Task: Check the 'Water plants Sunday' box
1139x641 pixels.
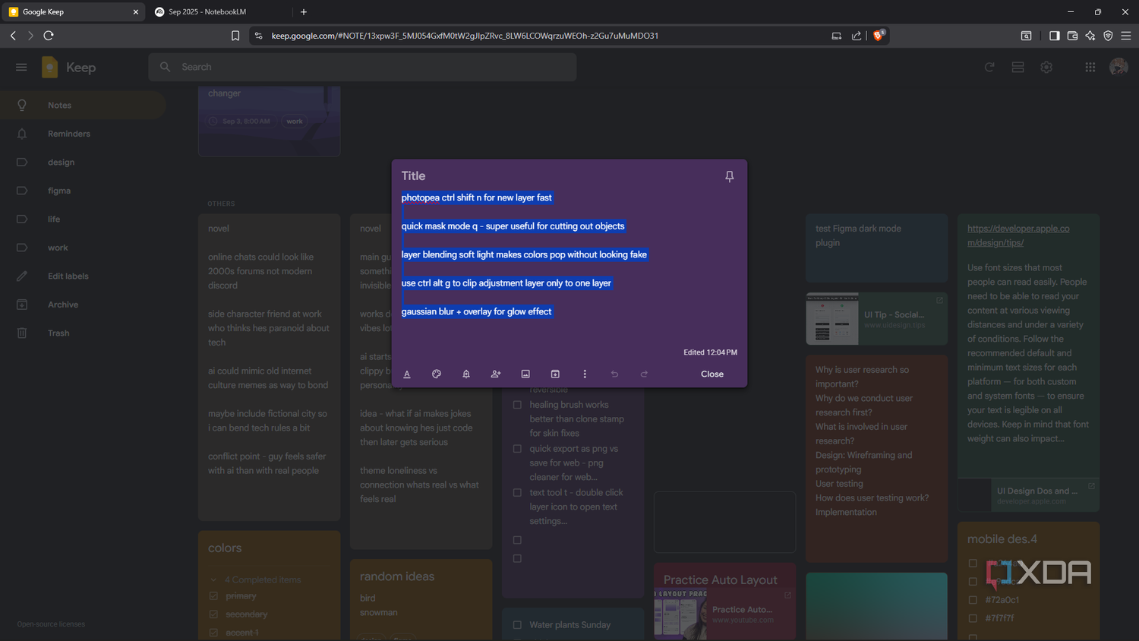Action: (517, 625)
